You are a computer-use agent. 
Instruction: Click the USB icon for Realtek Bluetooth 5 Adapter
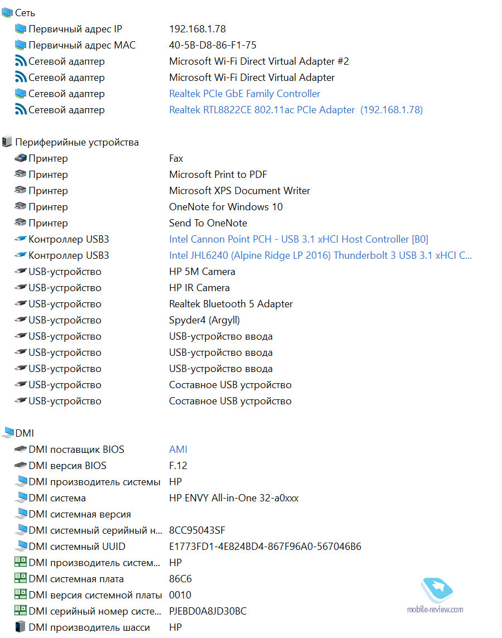[x=20, y=303]
